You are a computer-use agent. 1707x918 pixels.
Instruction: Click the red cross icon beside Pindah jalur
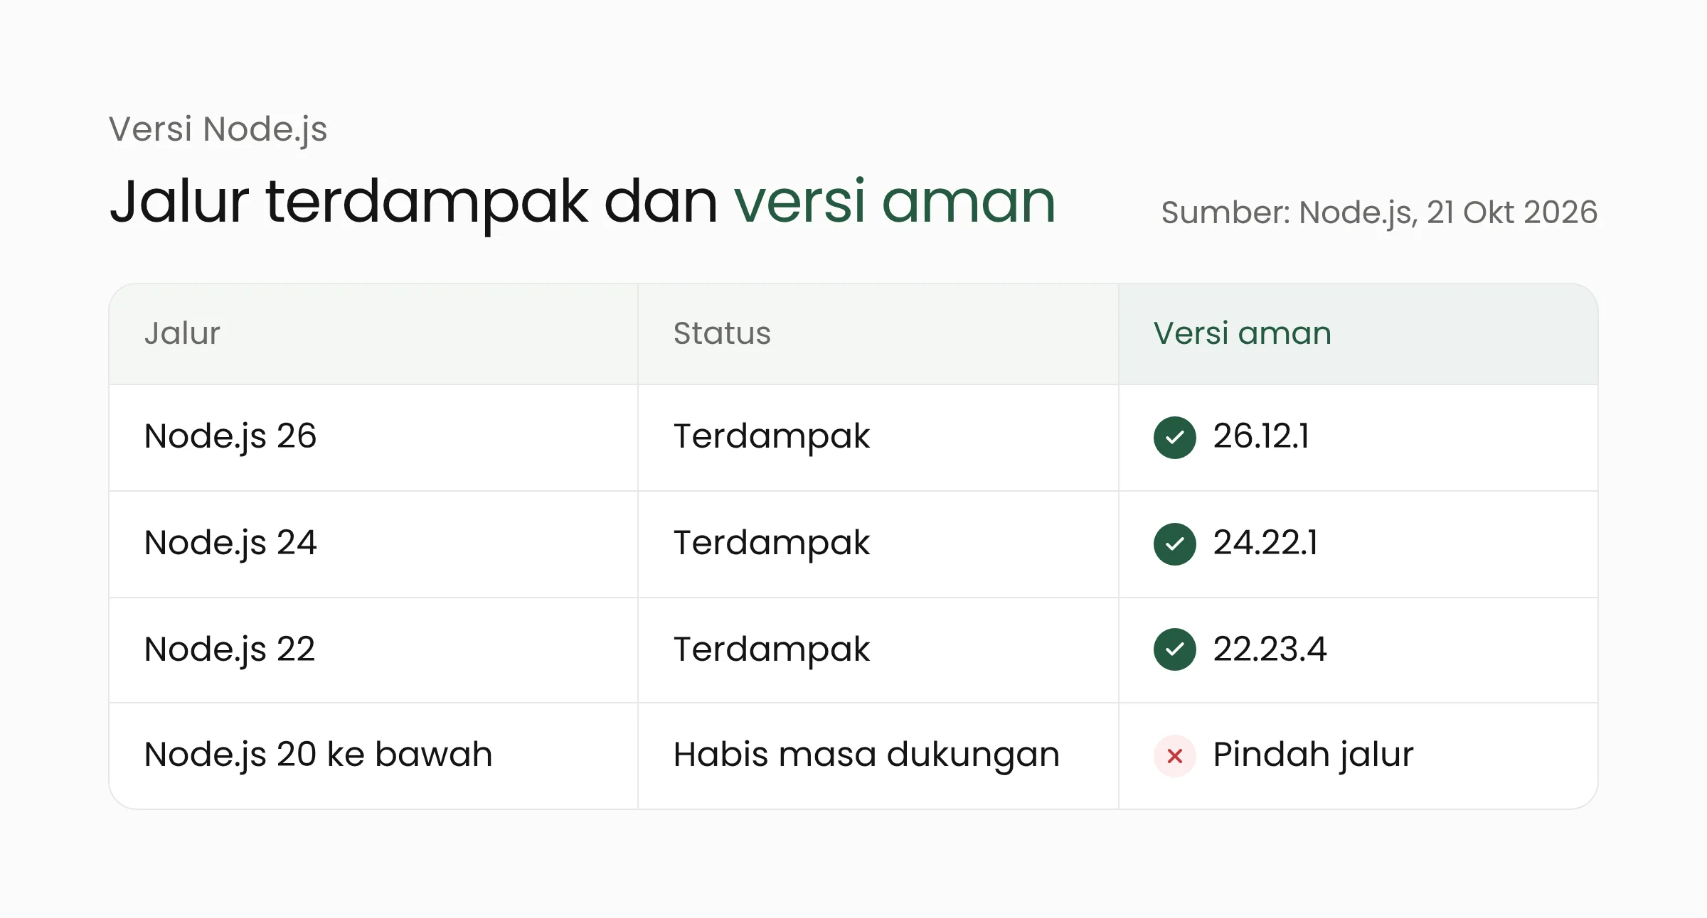pyautogui.click(x=1174, y=755)
